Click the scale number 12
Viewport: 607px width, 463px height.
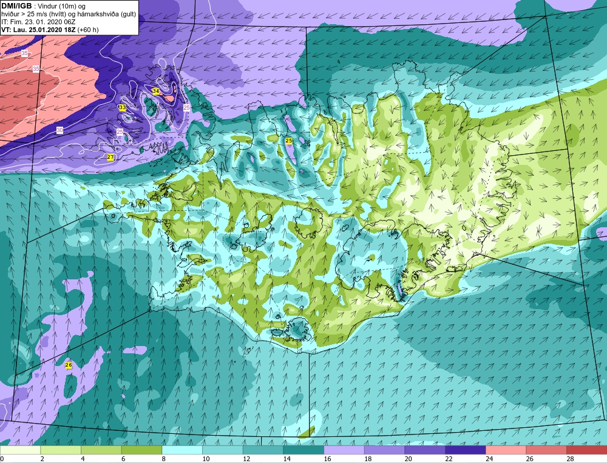246,459
